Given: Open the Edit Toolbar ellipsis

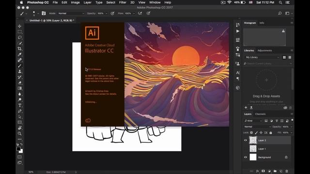Looking at the screenshot, I should [x=19, y=139].
